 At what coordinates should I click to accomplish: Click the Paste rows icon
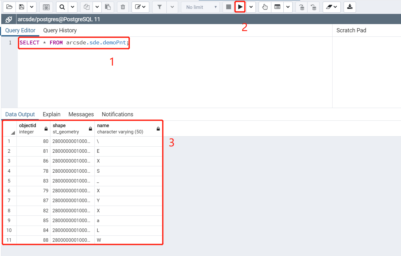[108, 7]
